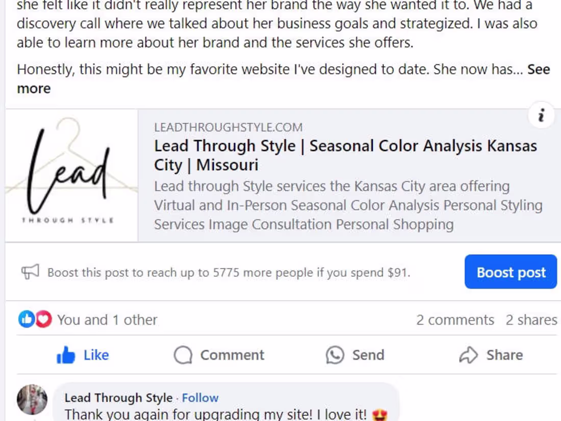Open sharing options via the Share arrow icon
The height and width of the screenshot is (421, 561).
tap(469, 355)
